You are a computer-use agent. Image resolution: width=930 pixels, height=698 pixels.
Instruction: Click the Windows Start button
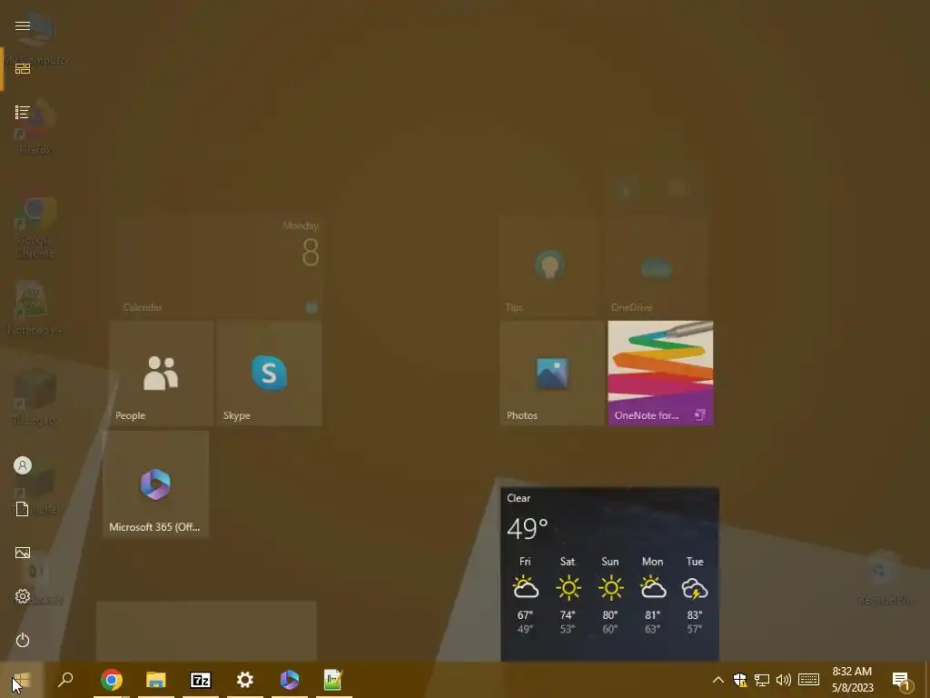pyautogui.click(x=22, y=680)
